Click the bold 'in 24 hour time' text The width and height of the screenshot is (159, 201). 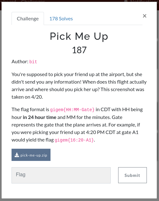(40, 117)
